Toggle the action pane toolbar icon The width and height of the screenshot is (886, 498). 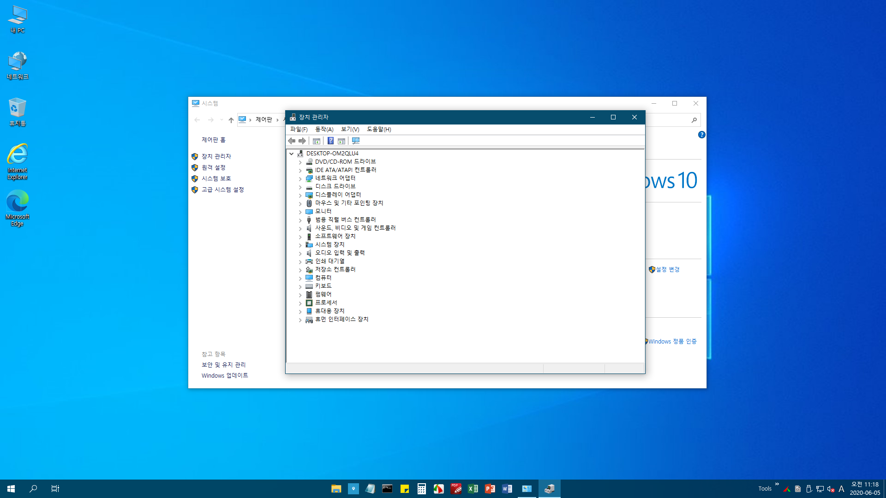341,141
